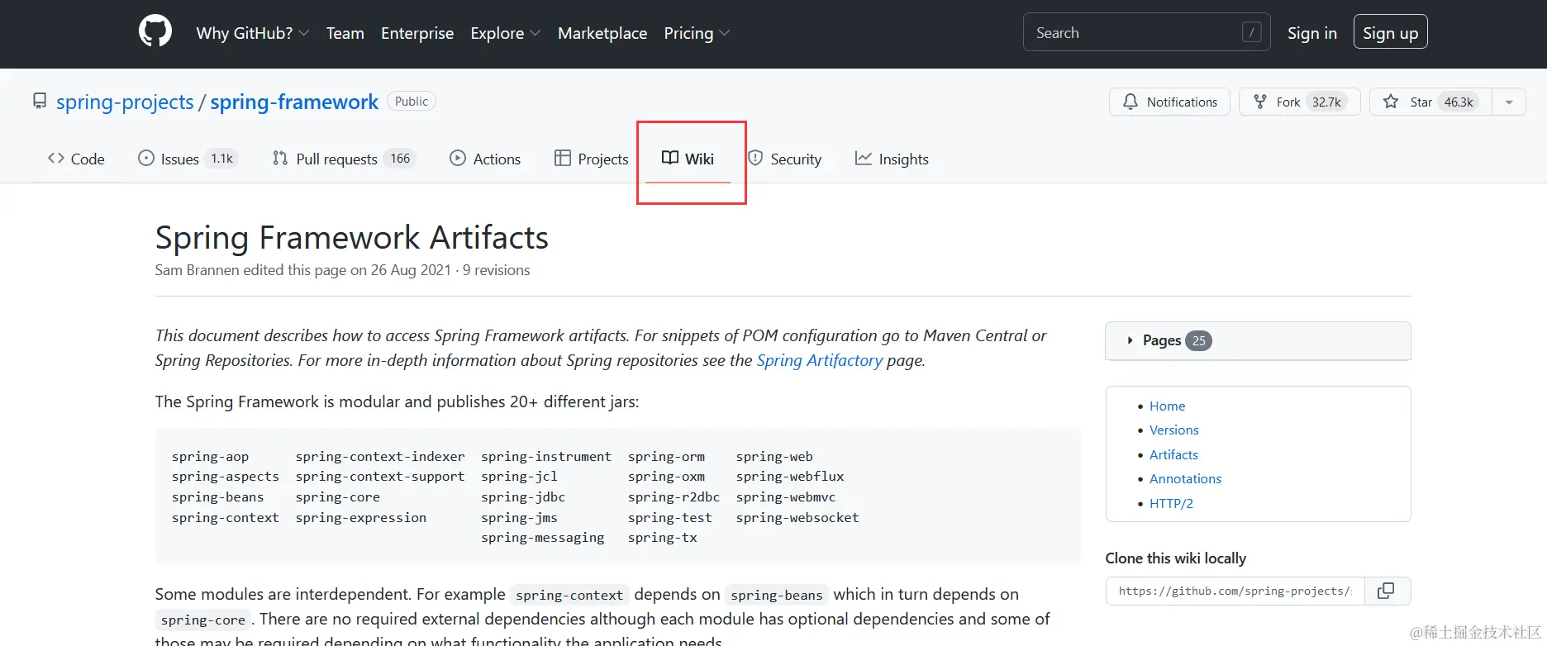
Task: Open the Pricing dropdown menu
Action: tap(697, 33)
